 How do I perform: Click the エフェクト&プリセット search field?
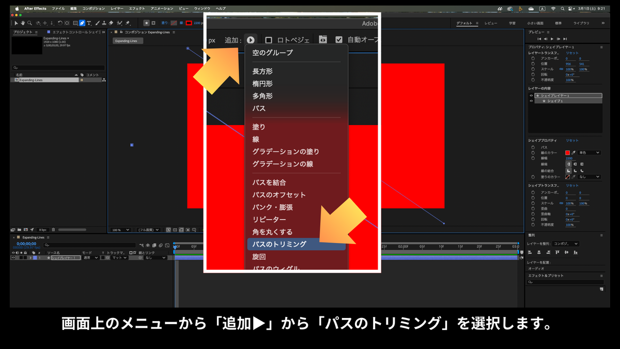565,282
